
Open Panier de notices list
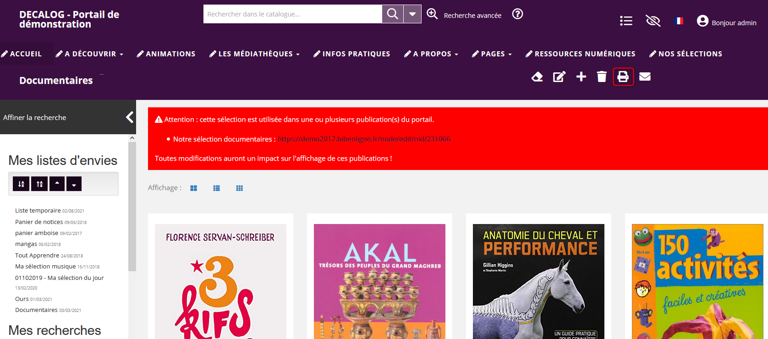click(x=39, y=222)
